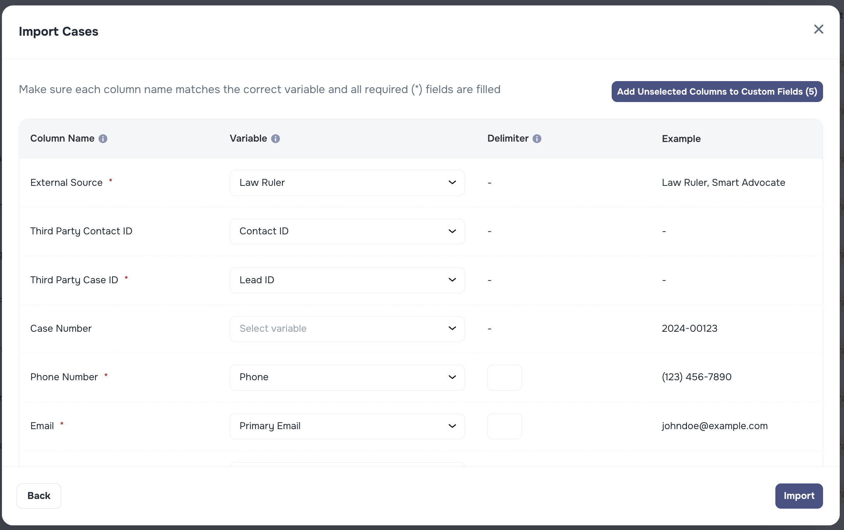Close the Import Cases dialog
This screenshot has width=844, height=530.
point(818,29)
